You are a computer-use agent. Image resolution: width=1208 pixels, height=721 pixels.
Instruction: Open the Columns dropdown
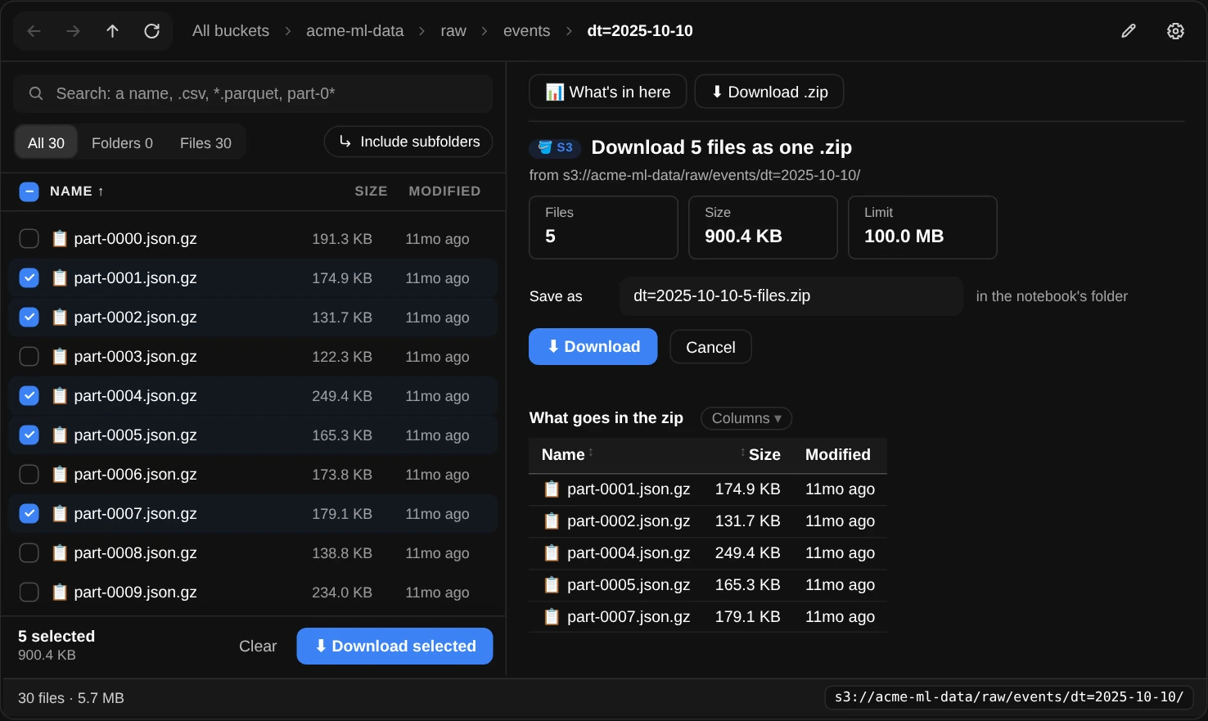(746, 418)
